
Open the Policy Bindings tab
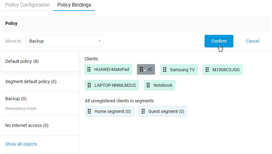[74, 5]
